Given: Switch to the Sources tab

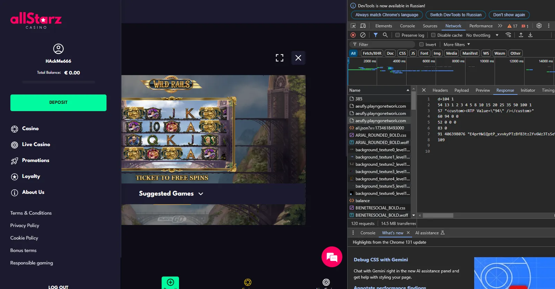Looking at the screenshot, I should pyautogui.click(x=430, y=26).
